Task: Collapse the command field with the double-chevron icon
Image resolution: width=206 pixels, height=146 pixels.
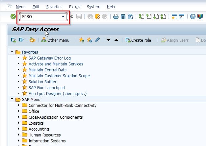Action: coord(72,16)
